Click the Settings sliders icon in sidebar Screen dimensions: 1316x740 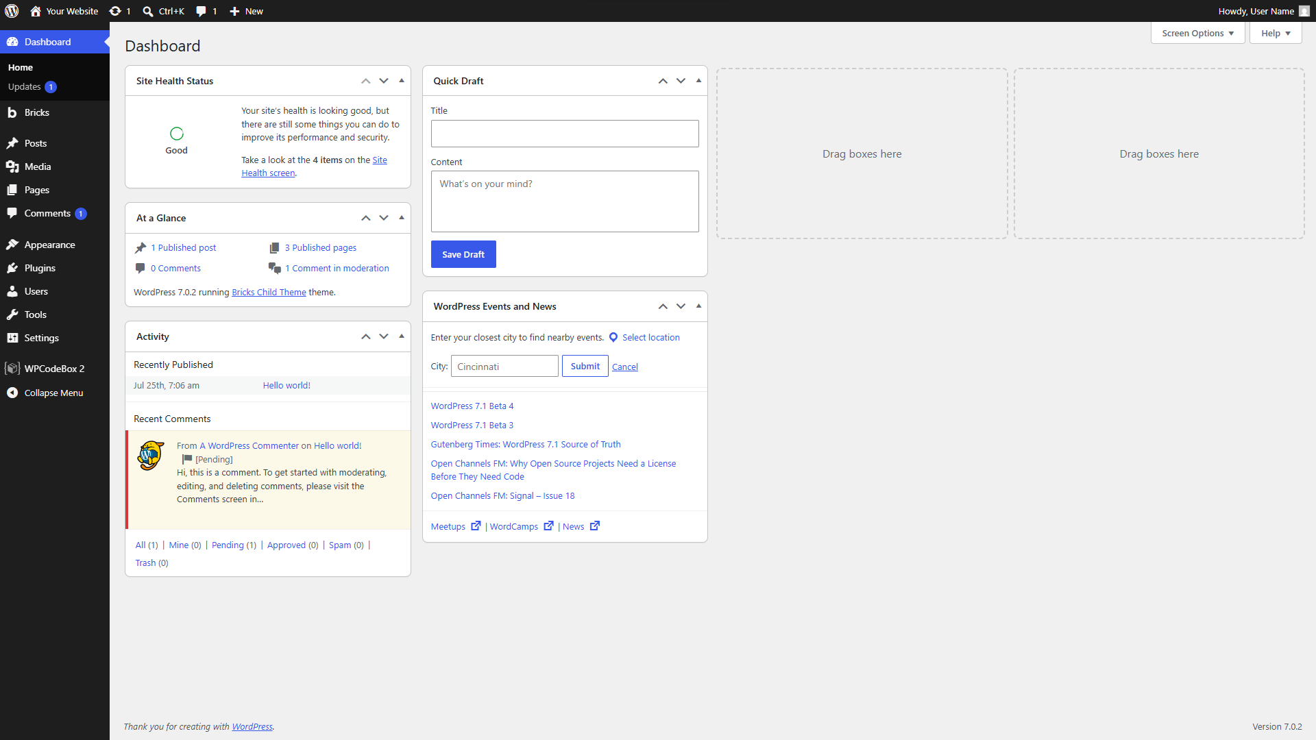pyautogui.click(x=12, y=338)
